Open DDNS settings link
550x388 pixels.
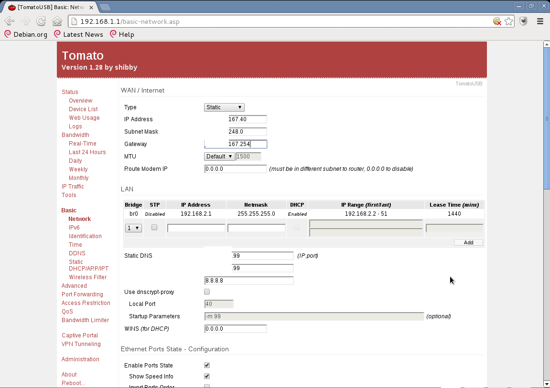click(77, 253)
